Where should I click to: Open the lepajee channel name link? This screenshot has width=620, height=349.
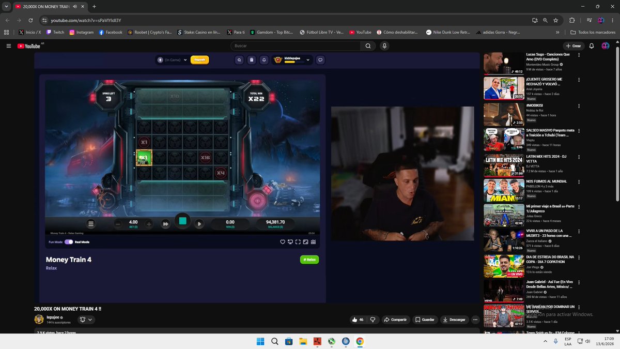(53, 317)
